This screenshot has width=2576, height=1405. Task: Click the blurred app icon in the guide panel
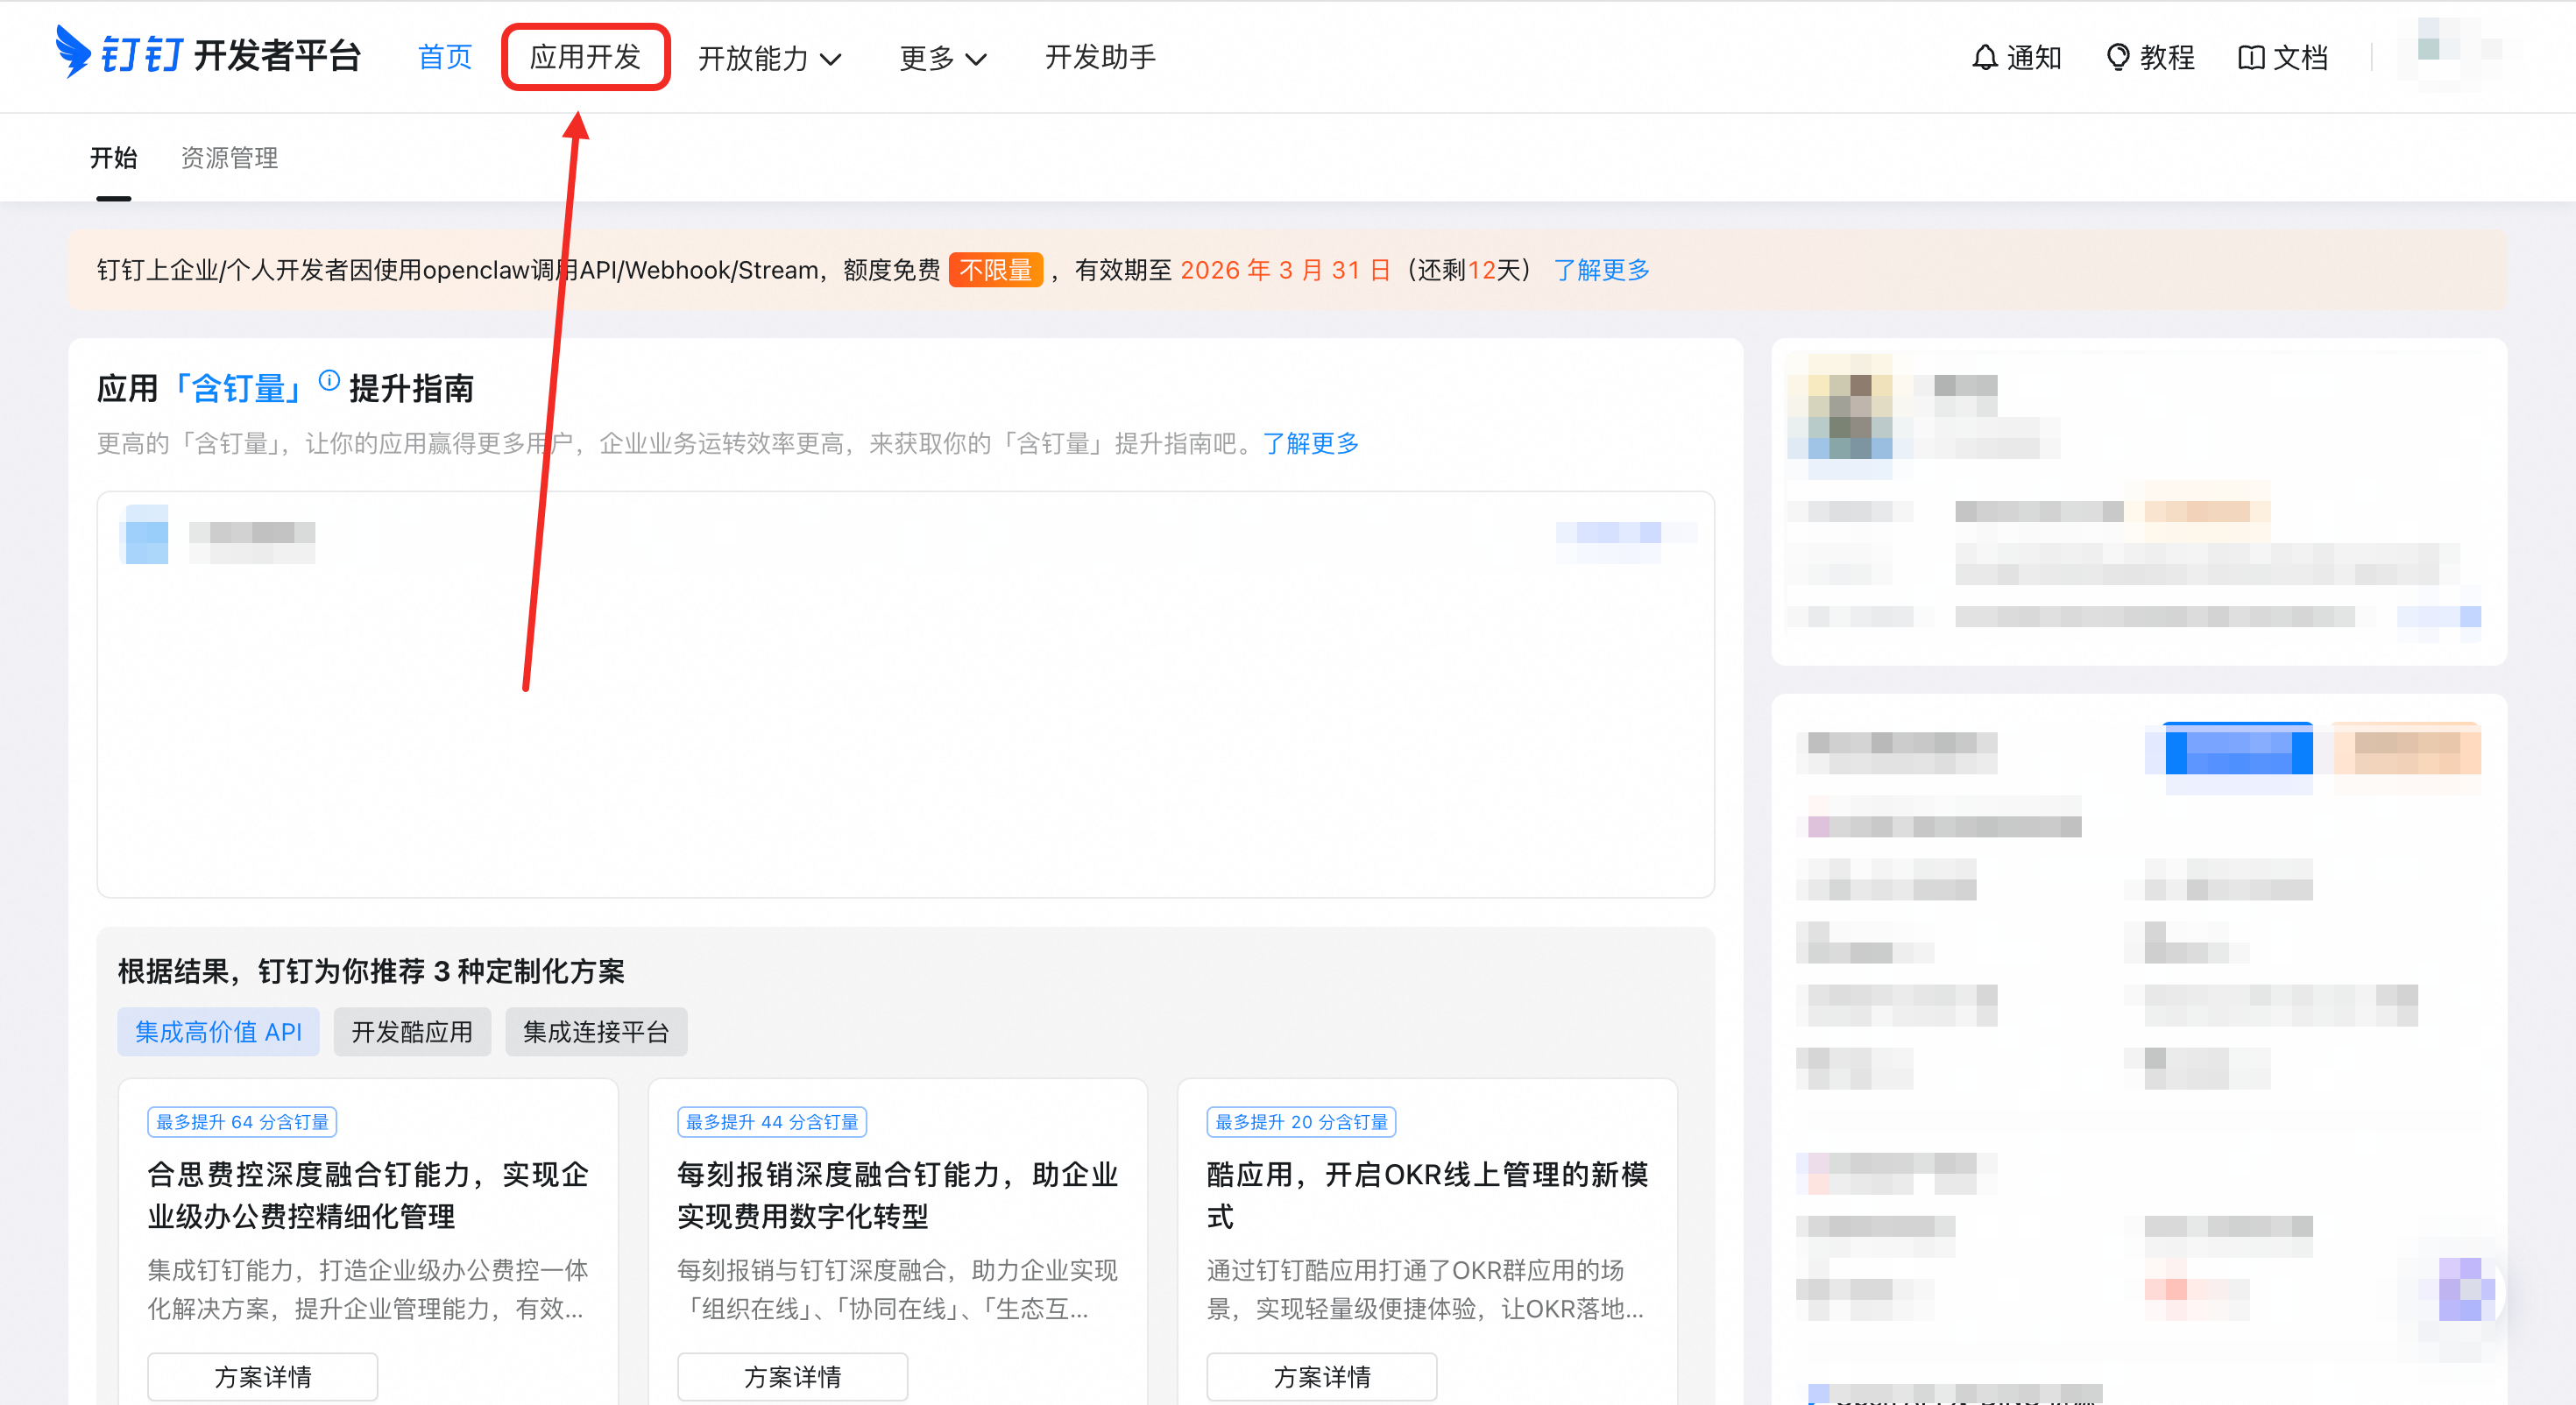pos(146,534)
